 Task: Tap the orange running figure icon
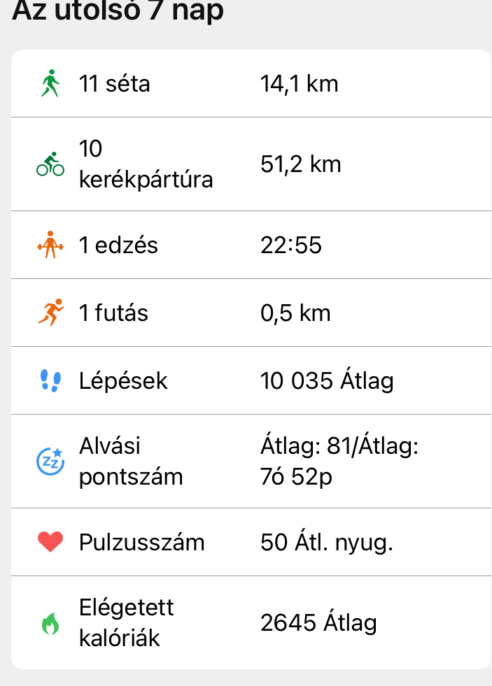coord(50,313)
